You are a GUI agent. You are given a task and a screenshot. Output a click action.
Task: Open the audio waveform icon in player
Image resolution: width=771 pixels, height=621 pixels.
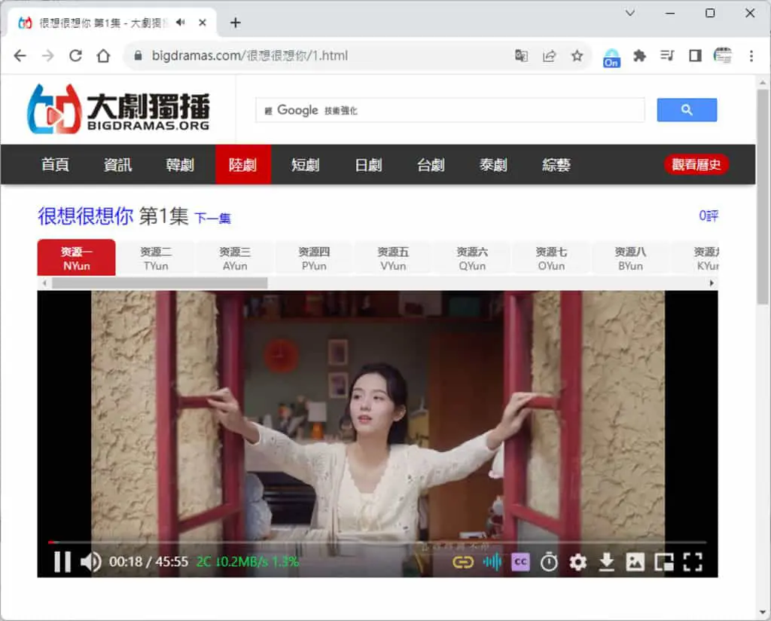[x=492, y=561]
